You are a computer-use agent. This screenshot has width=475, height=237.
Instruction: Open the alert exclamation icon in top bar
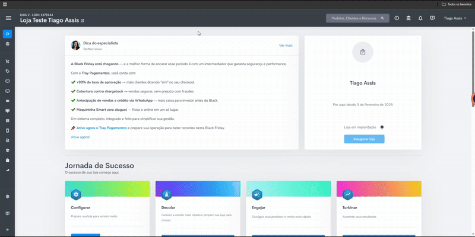coord(397,18)
